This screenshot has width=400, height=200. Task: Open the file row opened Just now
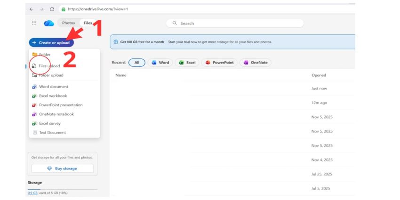click(232, 88)
